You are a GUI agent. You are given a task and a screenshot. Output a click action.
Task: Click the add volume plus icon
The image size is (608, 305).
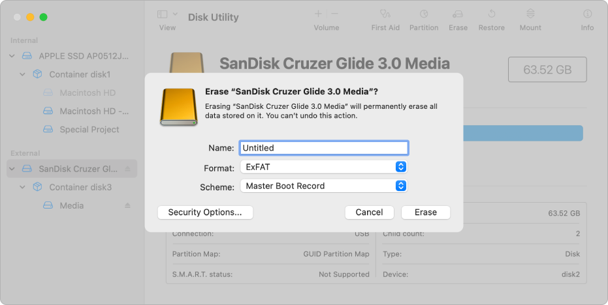[318, 14]
